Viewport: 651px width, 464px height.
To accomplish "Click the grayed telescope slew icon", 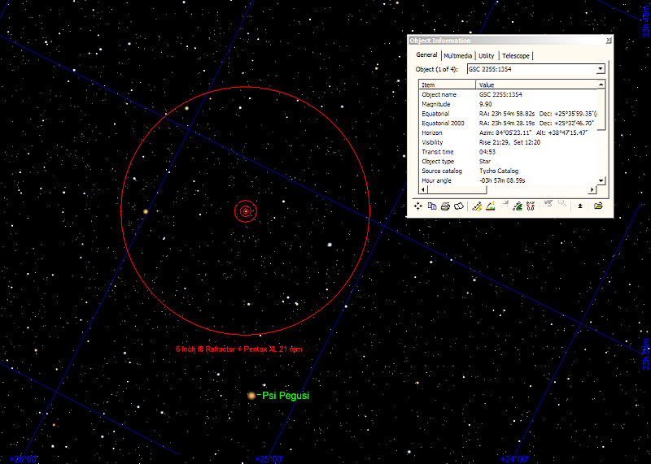I will (x=505, y=205).
